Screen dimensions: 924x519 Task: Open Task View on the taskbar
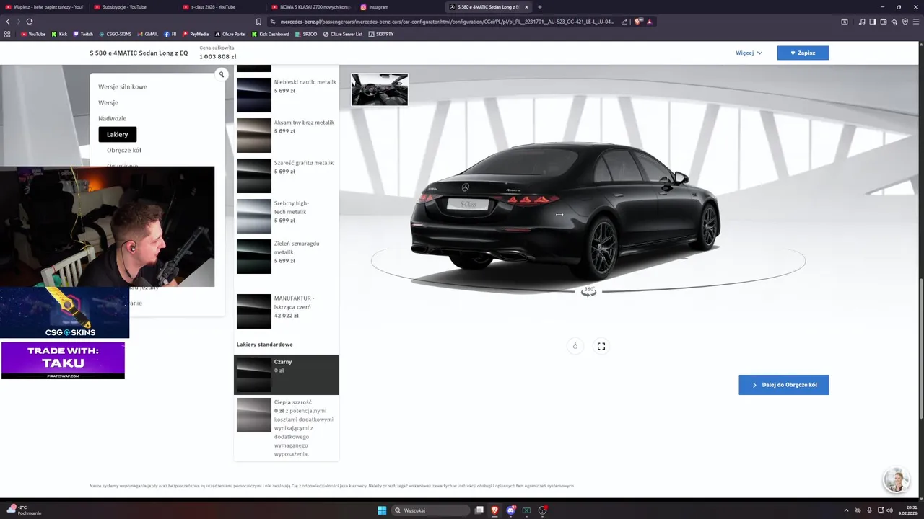(x=479, y=510)
